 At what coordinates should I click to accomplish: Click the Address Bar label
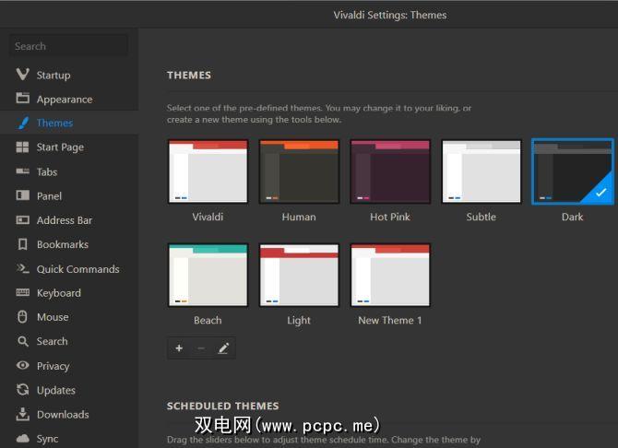pos(65,220)
